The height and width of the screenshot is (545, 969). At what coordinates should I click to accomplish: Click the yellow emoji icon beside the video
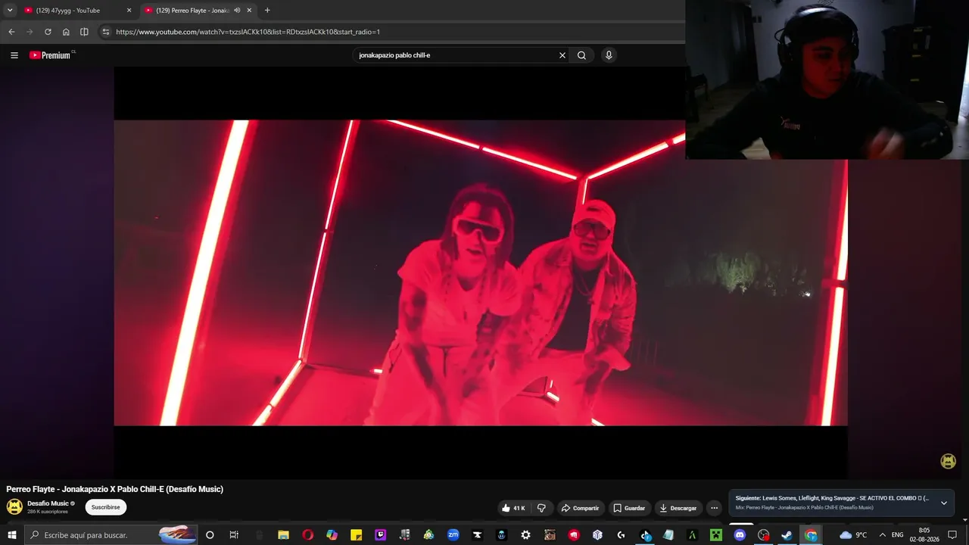[948, 462]
